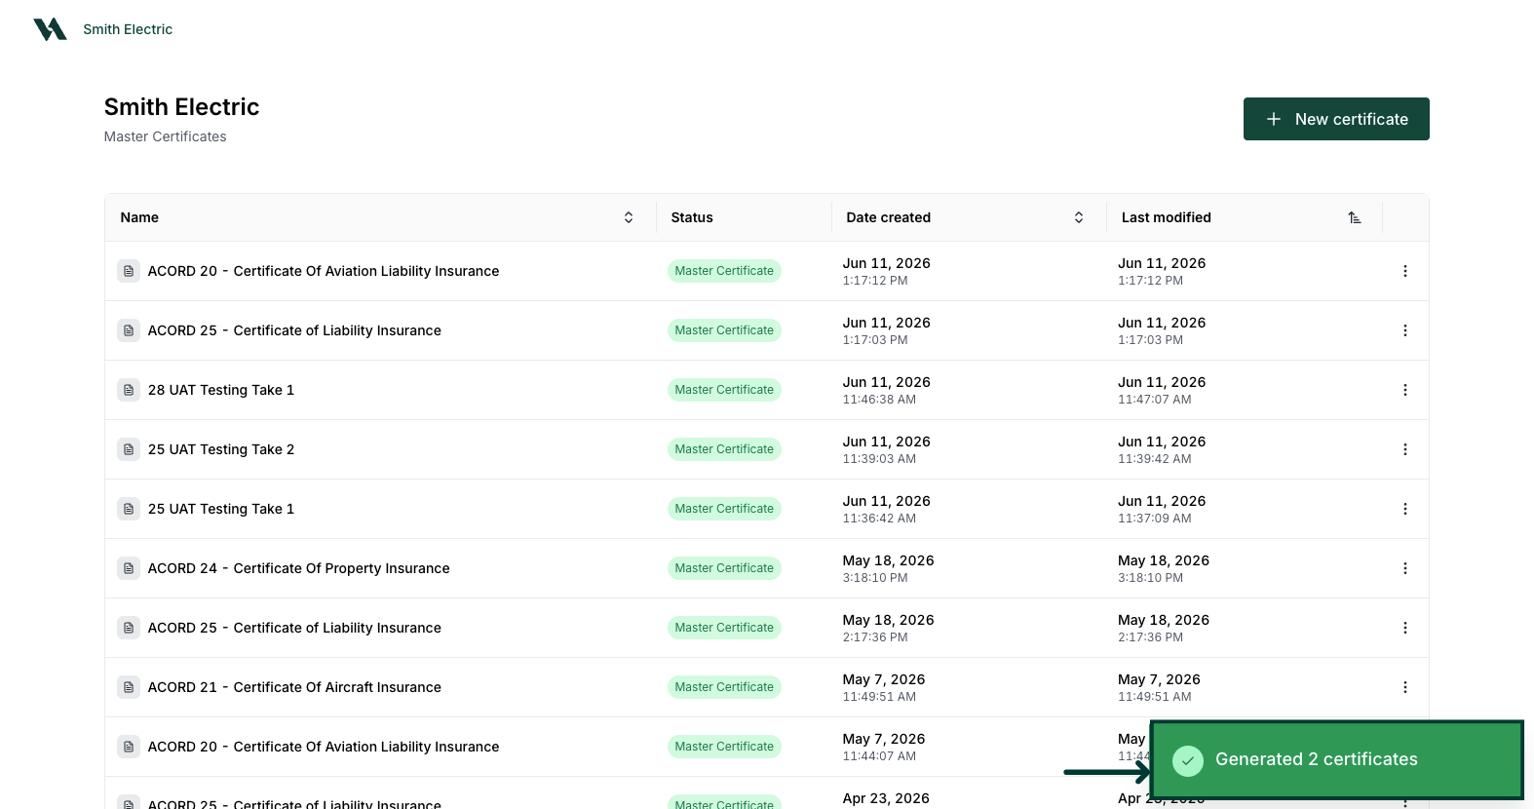The width and height of the screenshot is (1534, 809).
Task: Click the Date created time '11:46:38 AM'
Action: coord(879,400)
